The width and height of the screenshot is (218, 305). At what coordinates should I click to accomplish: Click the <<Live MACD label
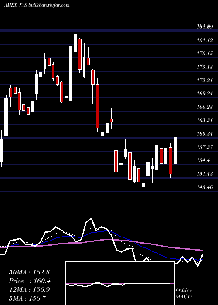[x=184, y=294]
